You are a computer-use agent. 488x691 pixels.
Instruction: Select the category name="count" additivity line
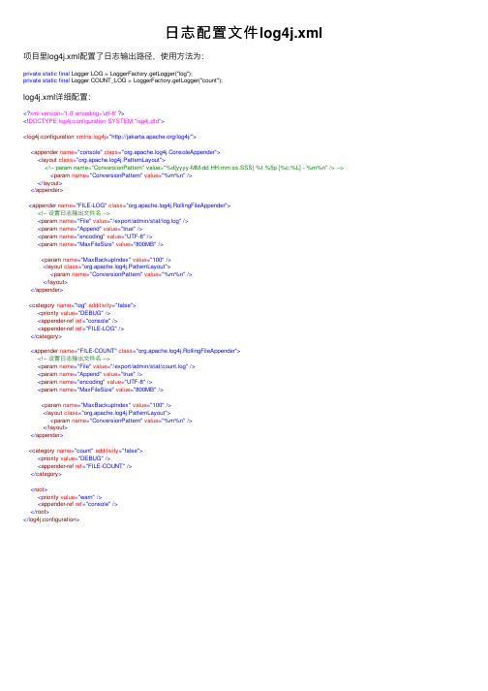[x=86, y=451]
